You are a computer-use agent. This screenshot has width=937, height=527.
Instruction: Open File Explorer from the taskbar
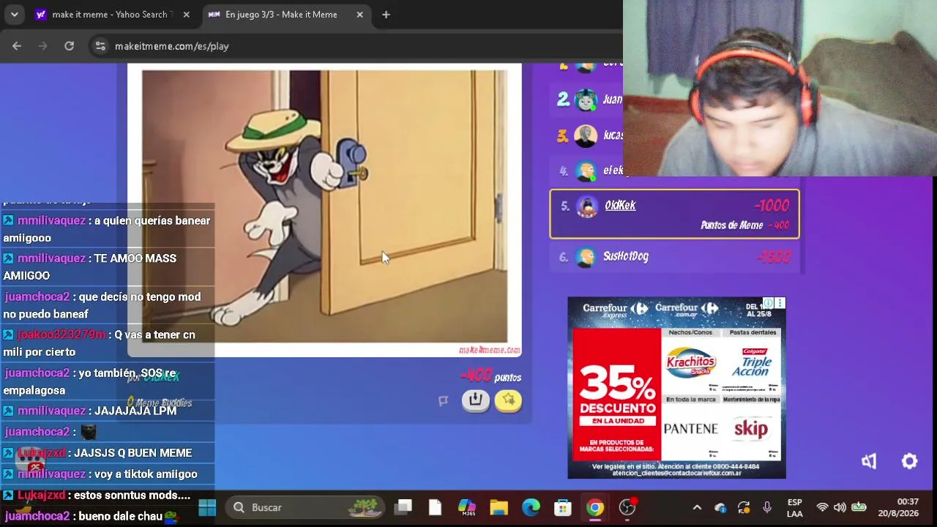point(499,507)
